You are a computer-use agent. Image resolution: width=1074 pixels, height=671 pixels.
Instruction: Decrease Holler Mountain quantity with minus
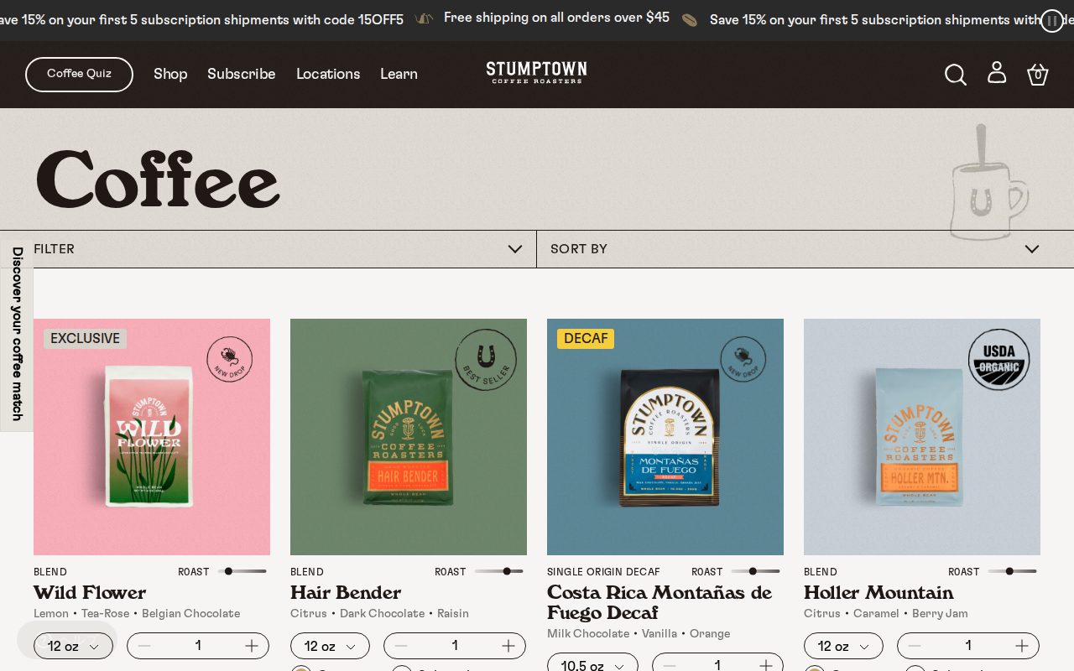915,646
